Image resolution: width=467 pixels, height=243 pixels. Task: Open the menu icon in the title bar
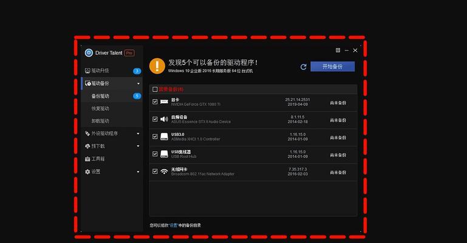point(338,50)
